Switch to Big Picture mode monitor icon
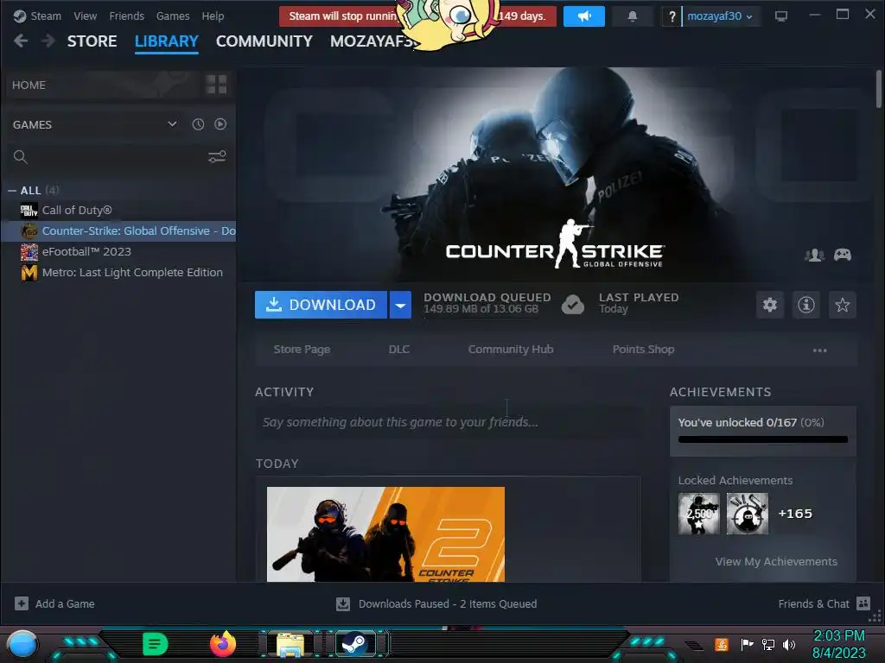 pos(781,16)
